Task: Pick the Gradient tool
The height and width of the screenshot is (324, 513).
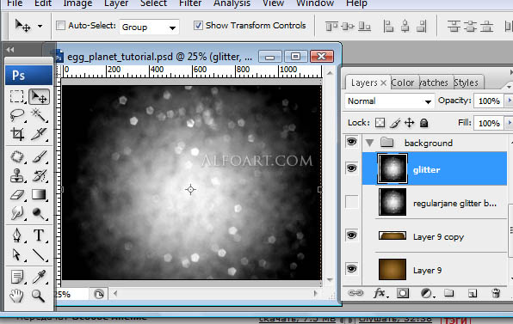Action: pos(40,195)
